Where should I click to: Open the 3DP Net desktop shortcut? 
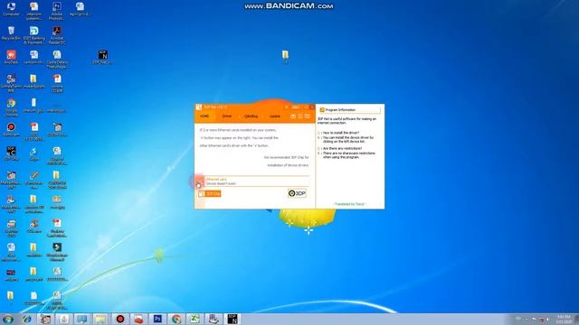click(x=102, y=57)
